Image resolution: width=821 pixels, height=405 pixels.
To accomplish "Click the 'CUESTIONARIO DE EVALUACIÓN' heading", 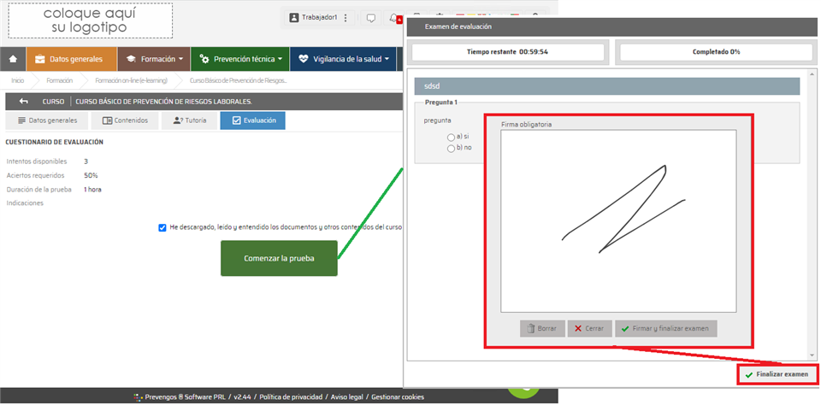I will pos(55,142).
